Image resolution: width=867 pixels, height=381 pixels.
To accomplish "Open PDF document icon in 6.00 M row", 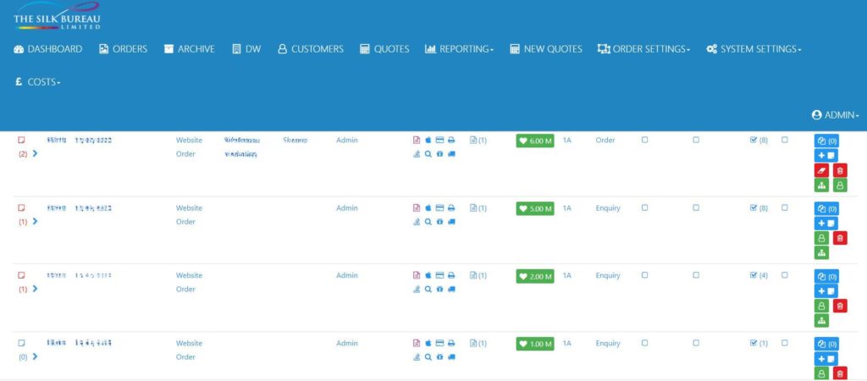I will tap(417, 141).
